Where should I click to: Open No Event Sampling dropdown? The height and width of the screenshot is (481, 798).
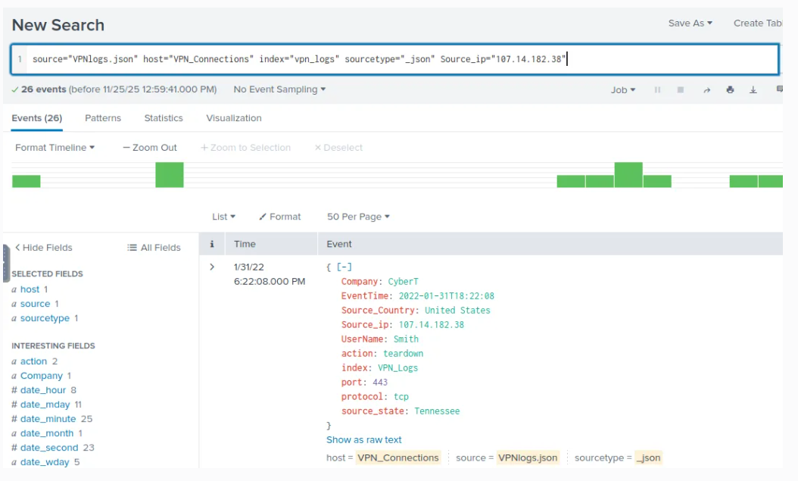pos(279,89)
